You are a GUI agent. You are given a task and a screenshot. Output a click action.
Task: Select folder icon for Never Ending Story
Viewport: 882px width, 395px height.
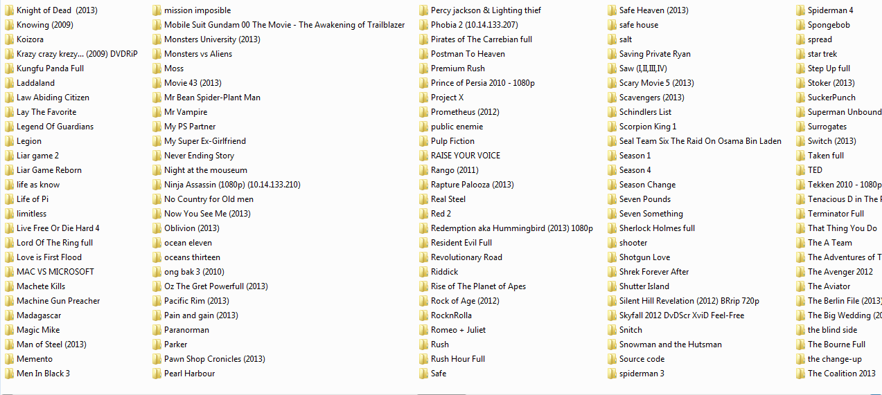(157, 156)
